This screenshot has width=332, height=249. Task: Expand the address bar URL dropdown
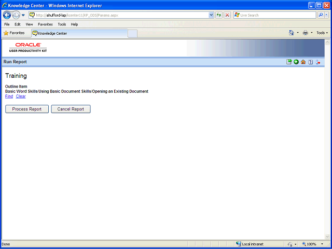pos(211,15)
